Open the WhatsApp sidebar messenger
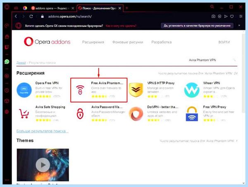 point(7,62)
